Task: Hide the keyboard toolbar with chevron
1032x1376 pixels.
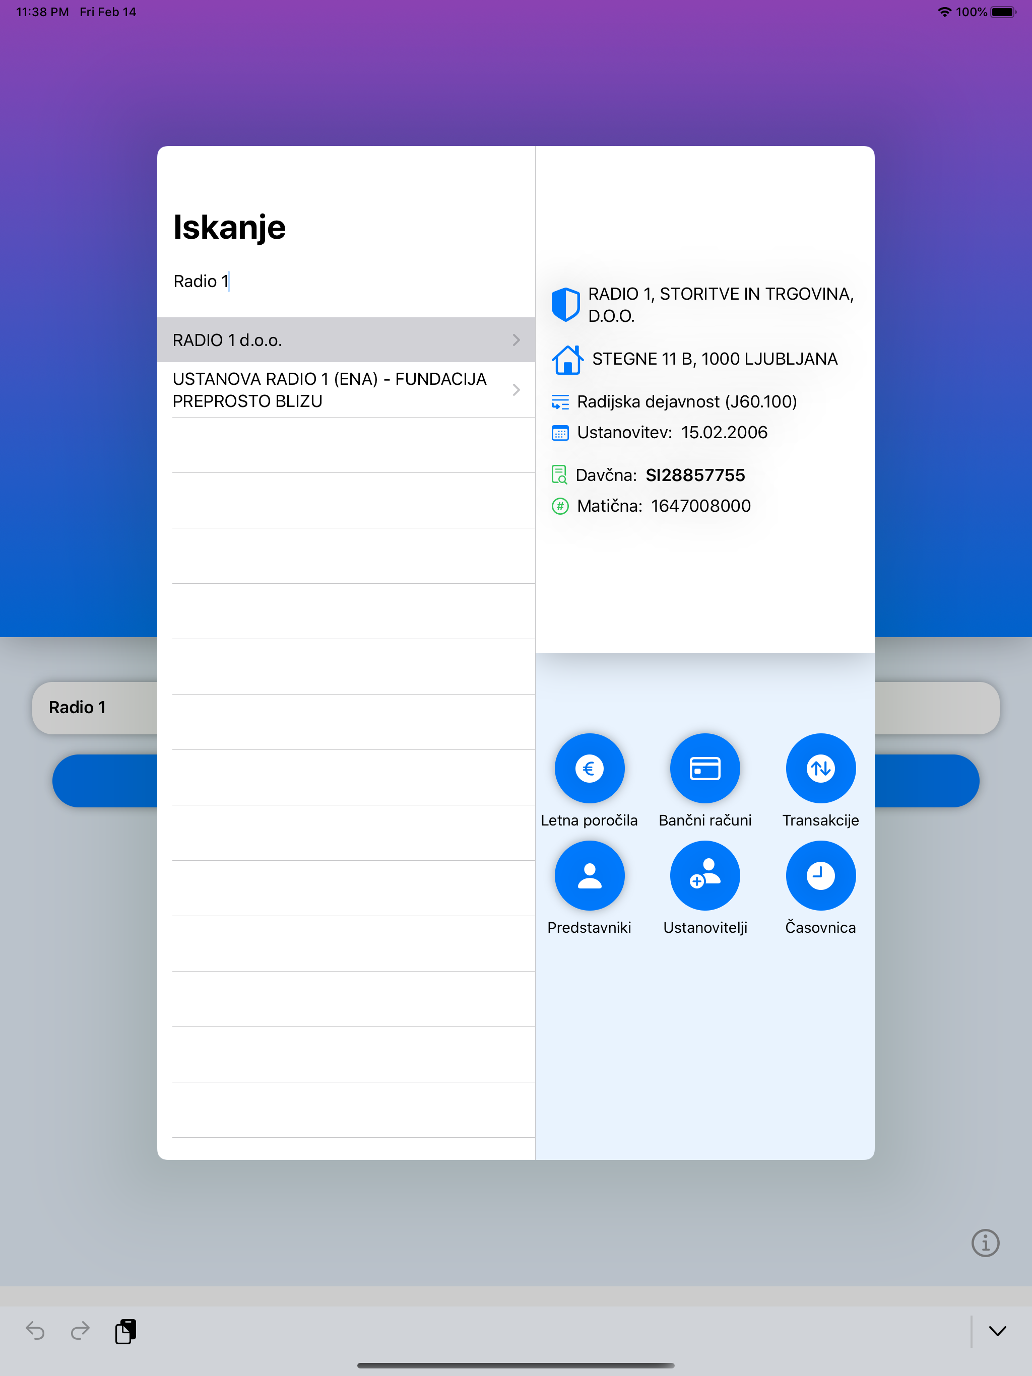Action: click(x=997, y=1331)
